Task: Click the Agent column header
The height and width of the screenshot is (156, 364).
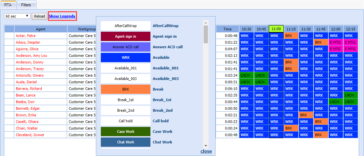Action: click(41, 29)
